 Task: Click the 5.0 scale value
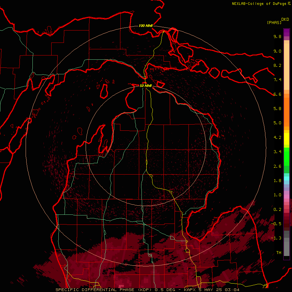tap(277, 123)
